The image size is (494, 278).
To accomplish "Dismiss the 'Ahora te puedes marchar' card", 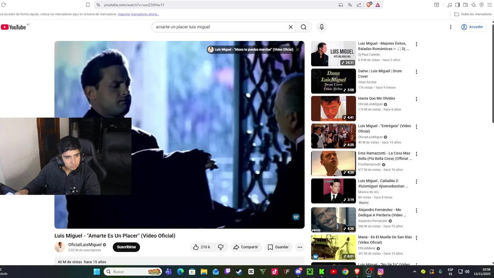I will pos(298,49).
